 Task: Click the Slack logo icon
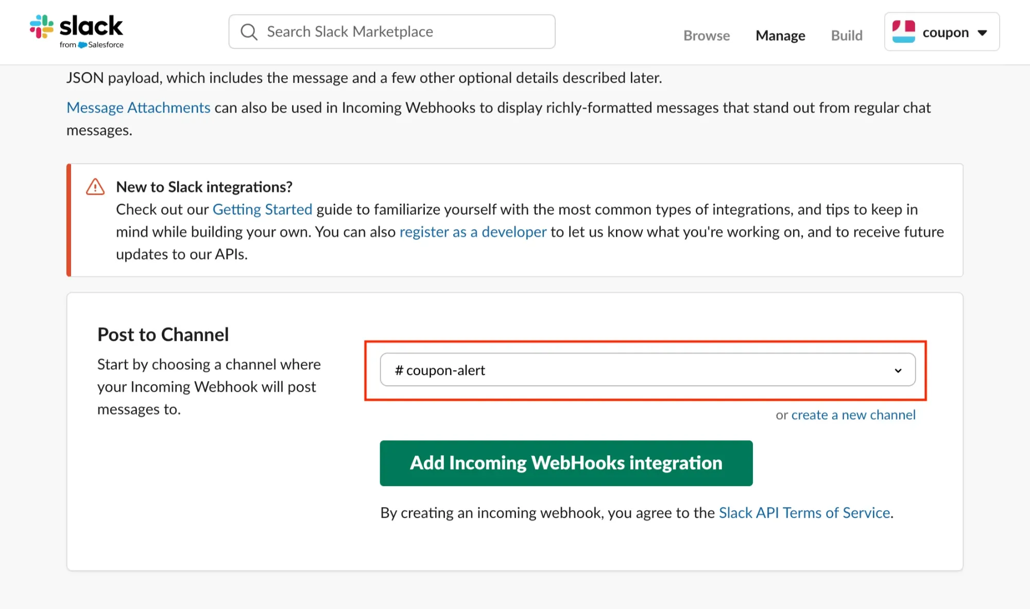pyautogui.click(x=42, y=26)
